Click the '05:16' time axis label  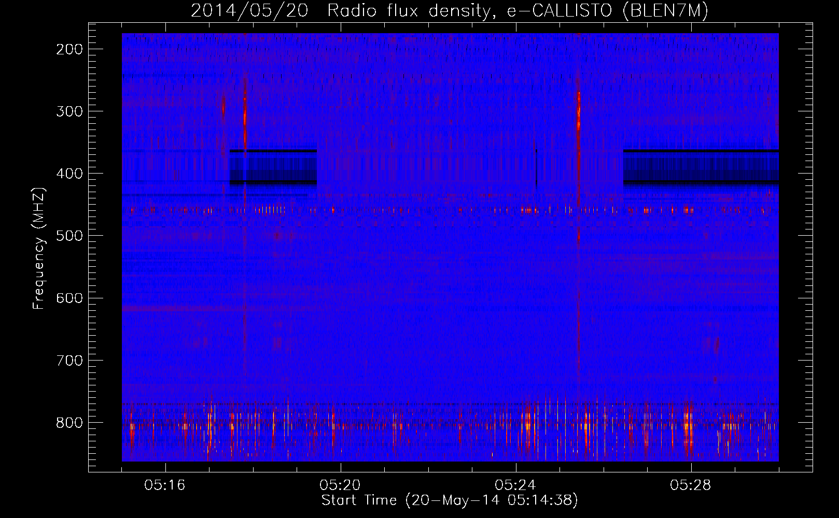pyautogui.click(x=165, y=485)
